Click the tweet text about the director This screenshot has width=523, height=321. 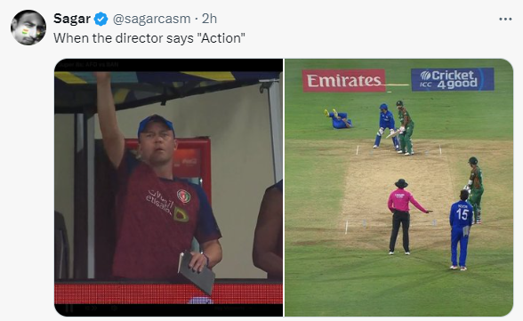(x=149, y=38)
